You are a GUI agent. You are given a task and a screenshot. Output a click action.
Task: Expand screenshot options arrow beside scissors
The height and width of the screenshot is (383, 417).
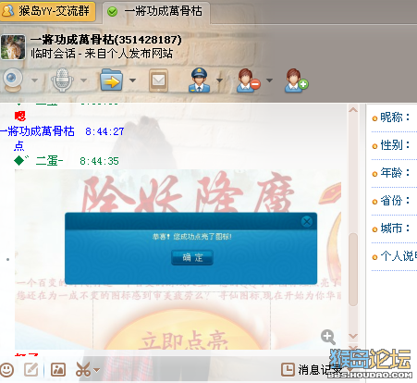point(97,370)
